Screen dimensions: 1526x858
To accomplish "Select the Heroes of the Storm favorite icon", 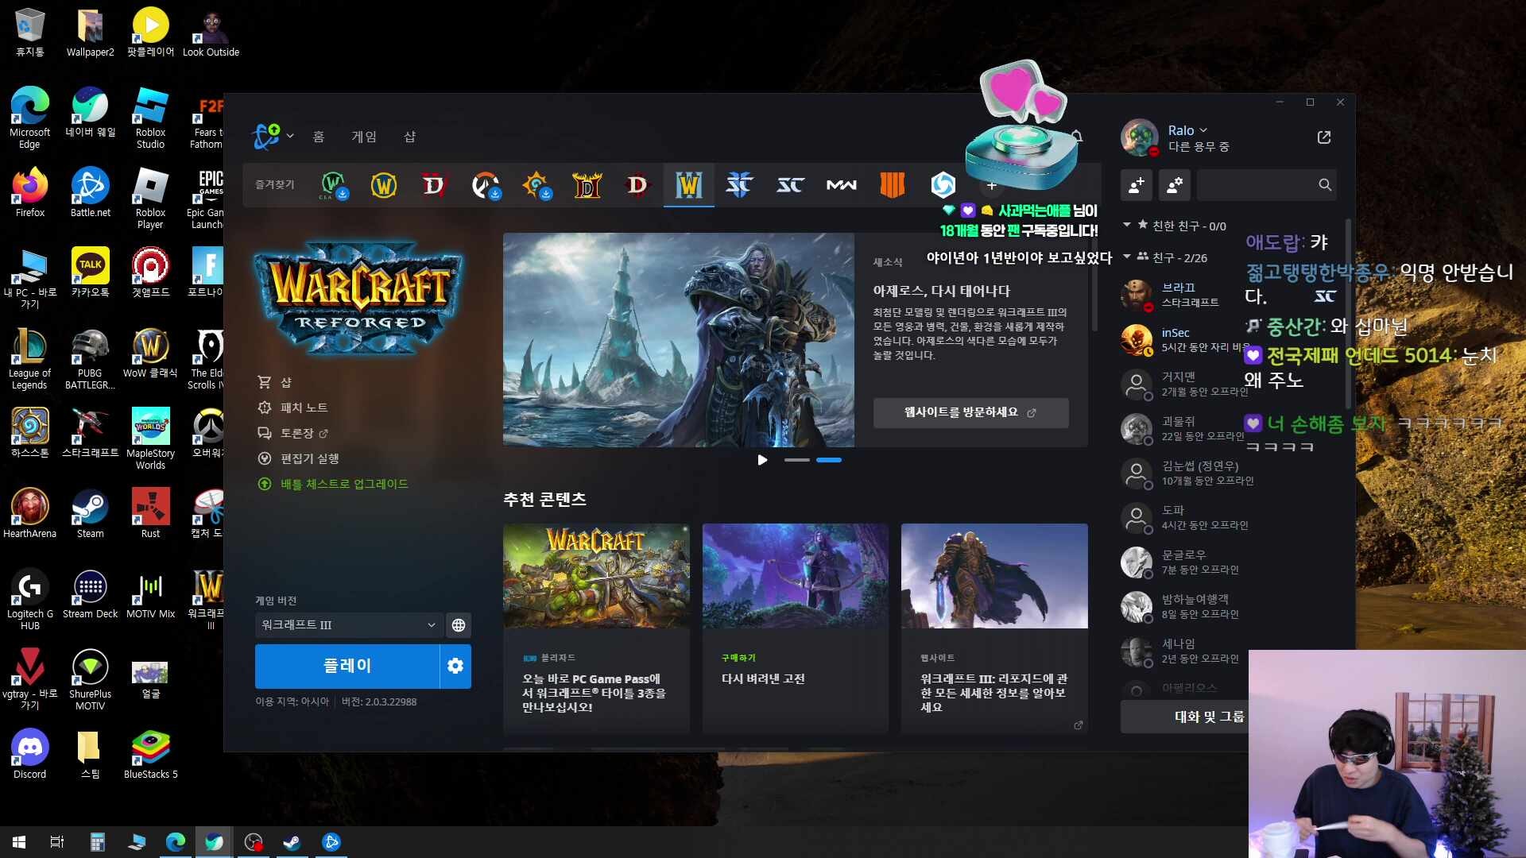I will [x=943, y=185].
